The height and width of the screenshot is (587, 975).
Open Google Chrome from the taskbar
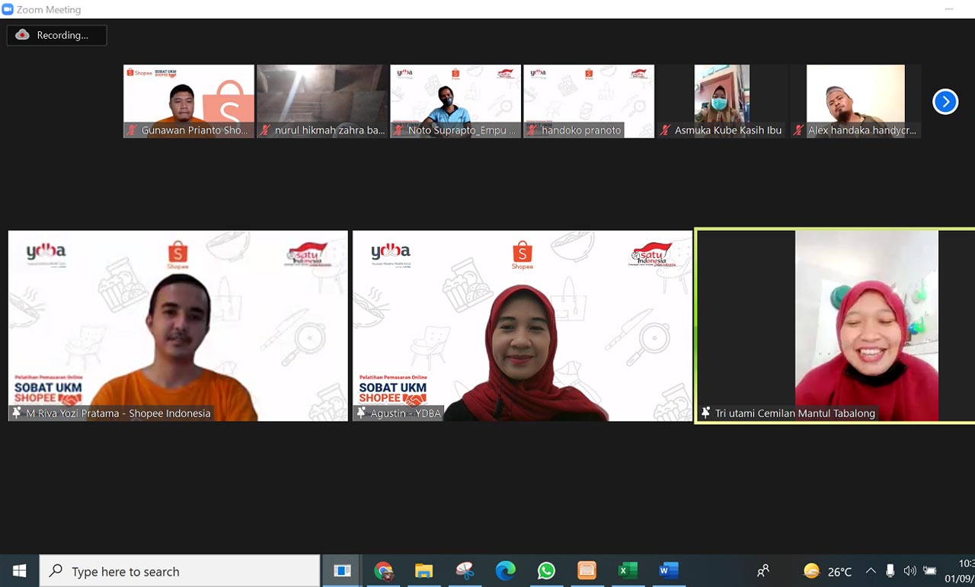point(383,571)
